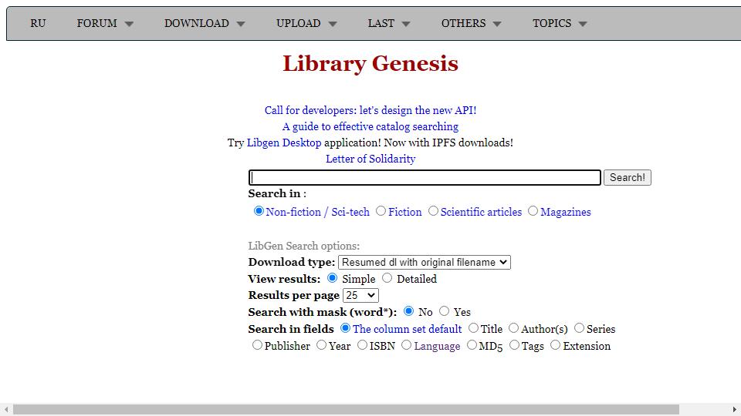Select the Magazines radio button
The height and width of the screenshot is (416, 741).
[x=533, y=211]
